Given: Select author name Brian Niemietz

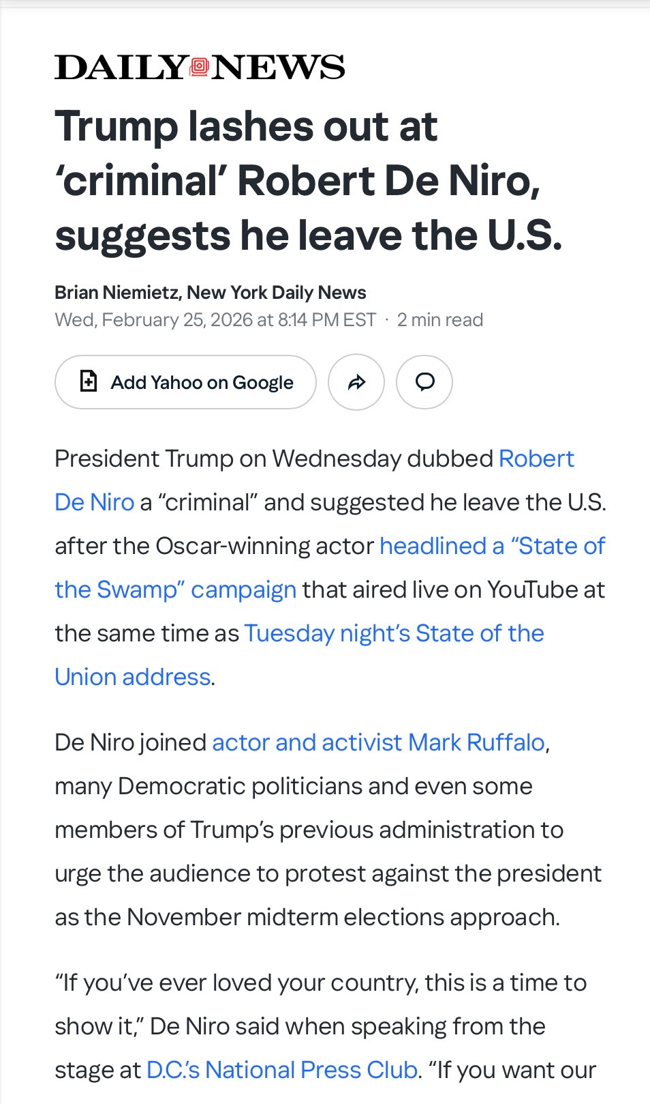Looking at the screenshot, I should click(x=117, y=293).
